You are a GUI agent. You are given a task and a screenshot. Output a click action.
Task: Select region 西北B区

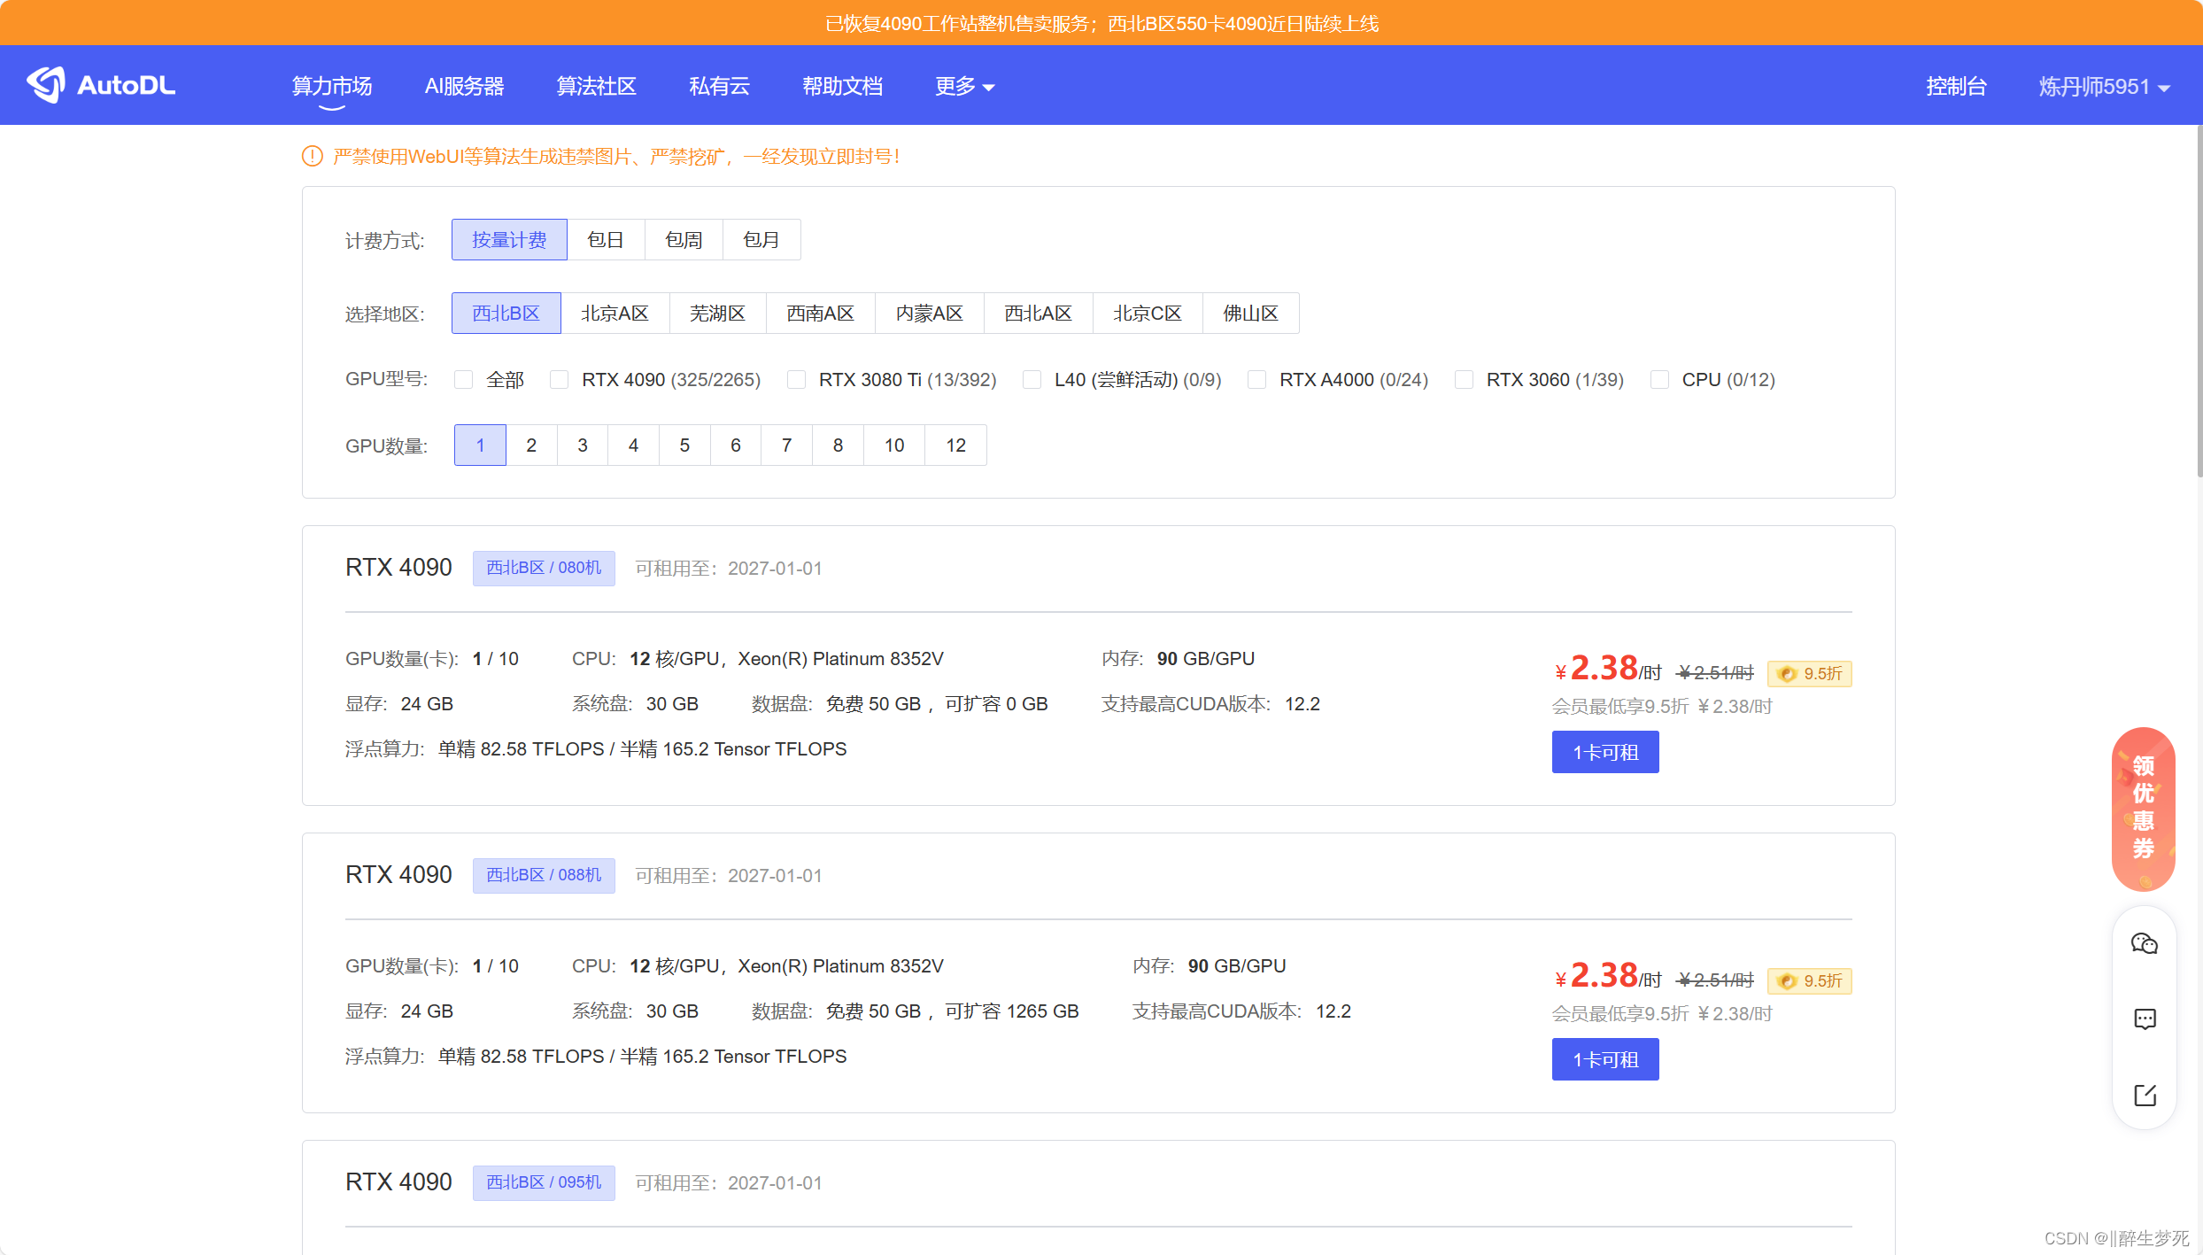[506, 314]
